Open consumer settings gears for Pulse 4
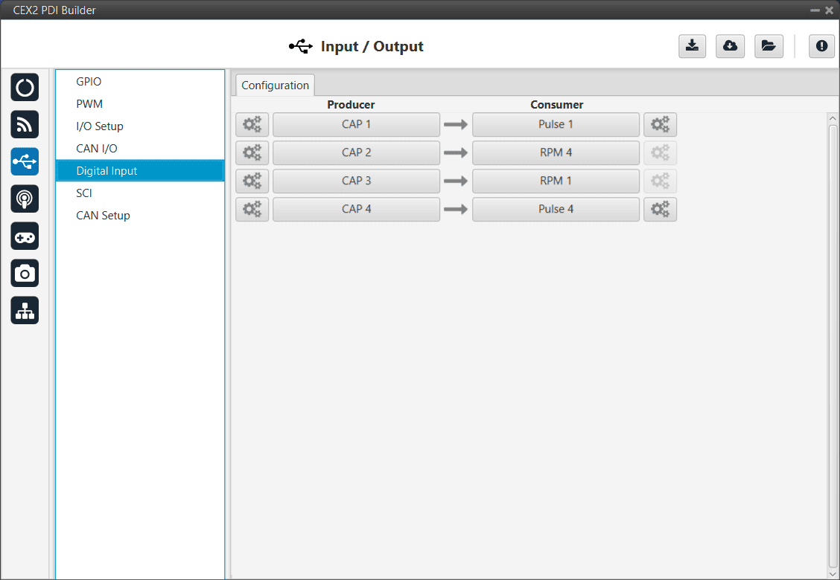Screen dimensions: 840x580 (660, 209)
